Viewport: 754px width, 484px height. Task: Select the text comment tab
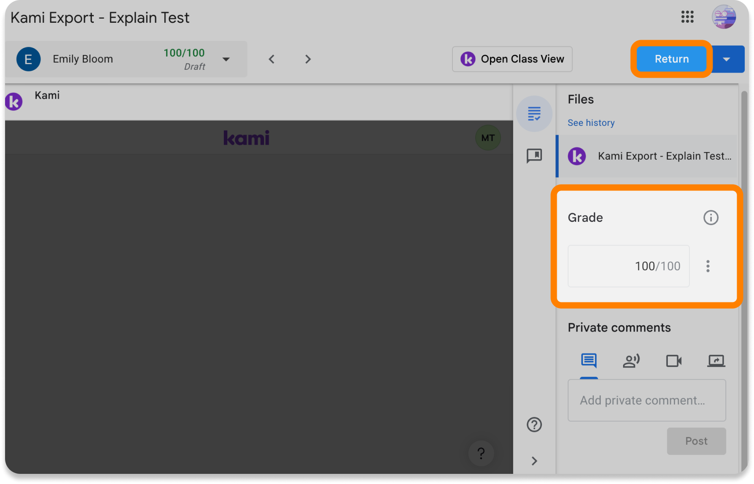click(x=589, y=361)
